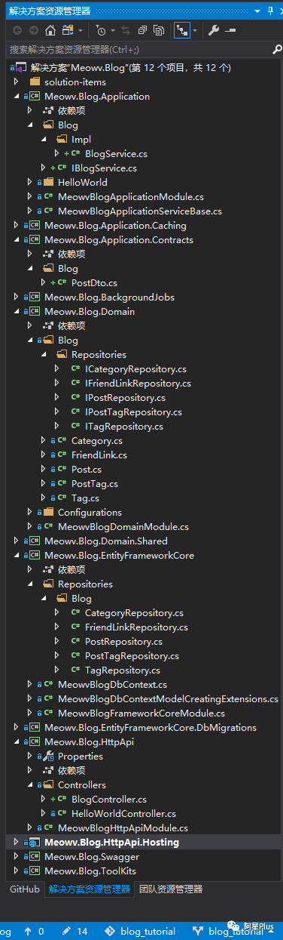Click the Home icon in the toolbar
The image size is (283, 940).
click(x=50, y=30)
